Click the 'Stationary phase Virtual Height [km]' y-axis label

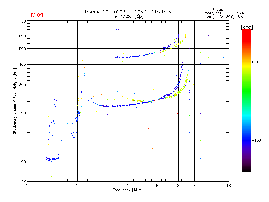pyautogui.click(x=15, y=101)
